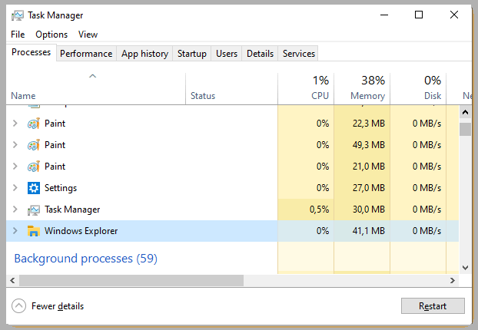Click the horizontal scrollbar thumb
Image resolution: width=478 pixels, height=330 pixels.
(x=131, y=280)
